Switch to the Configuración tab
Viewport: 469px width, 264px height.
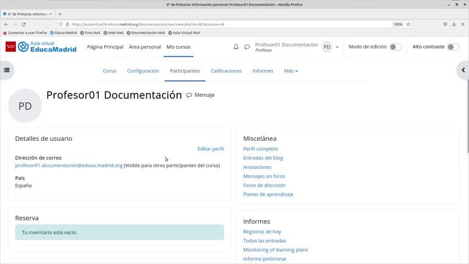pyautogui.click(x=143, y=71)
